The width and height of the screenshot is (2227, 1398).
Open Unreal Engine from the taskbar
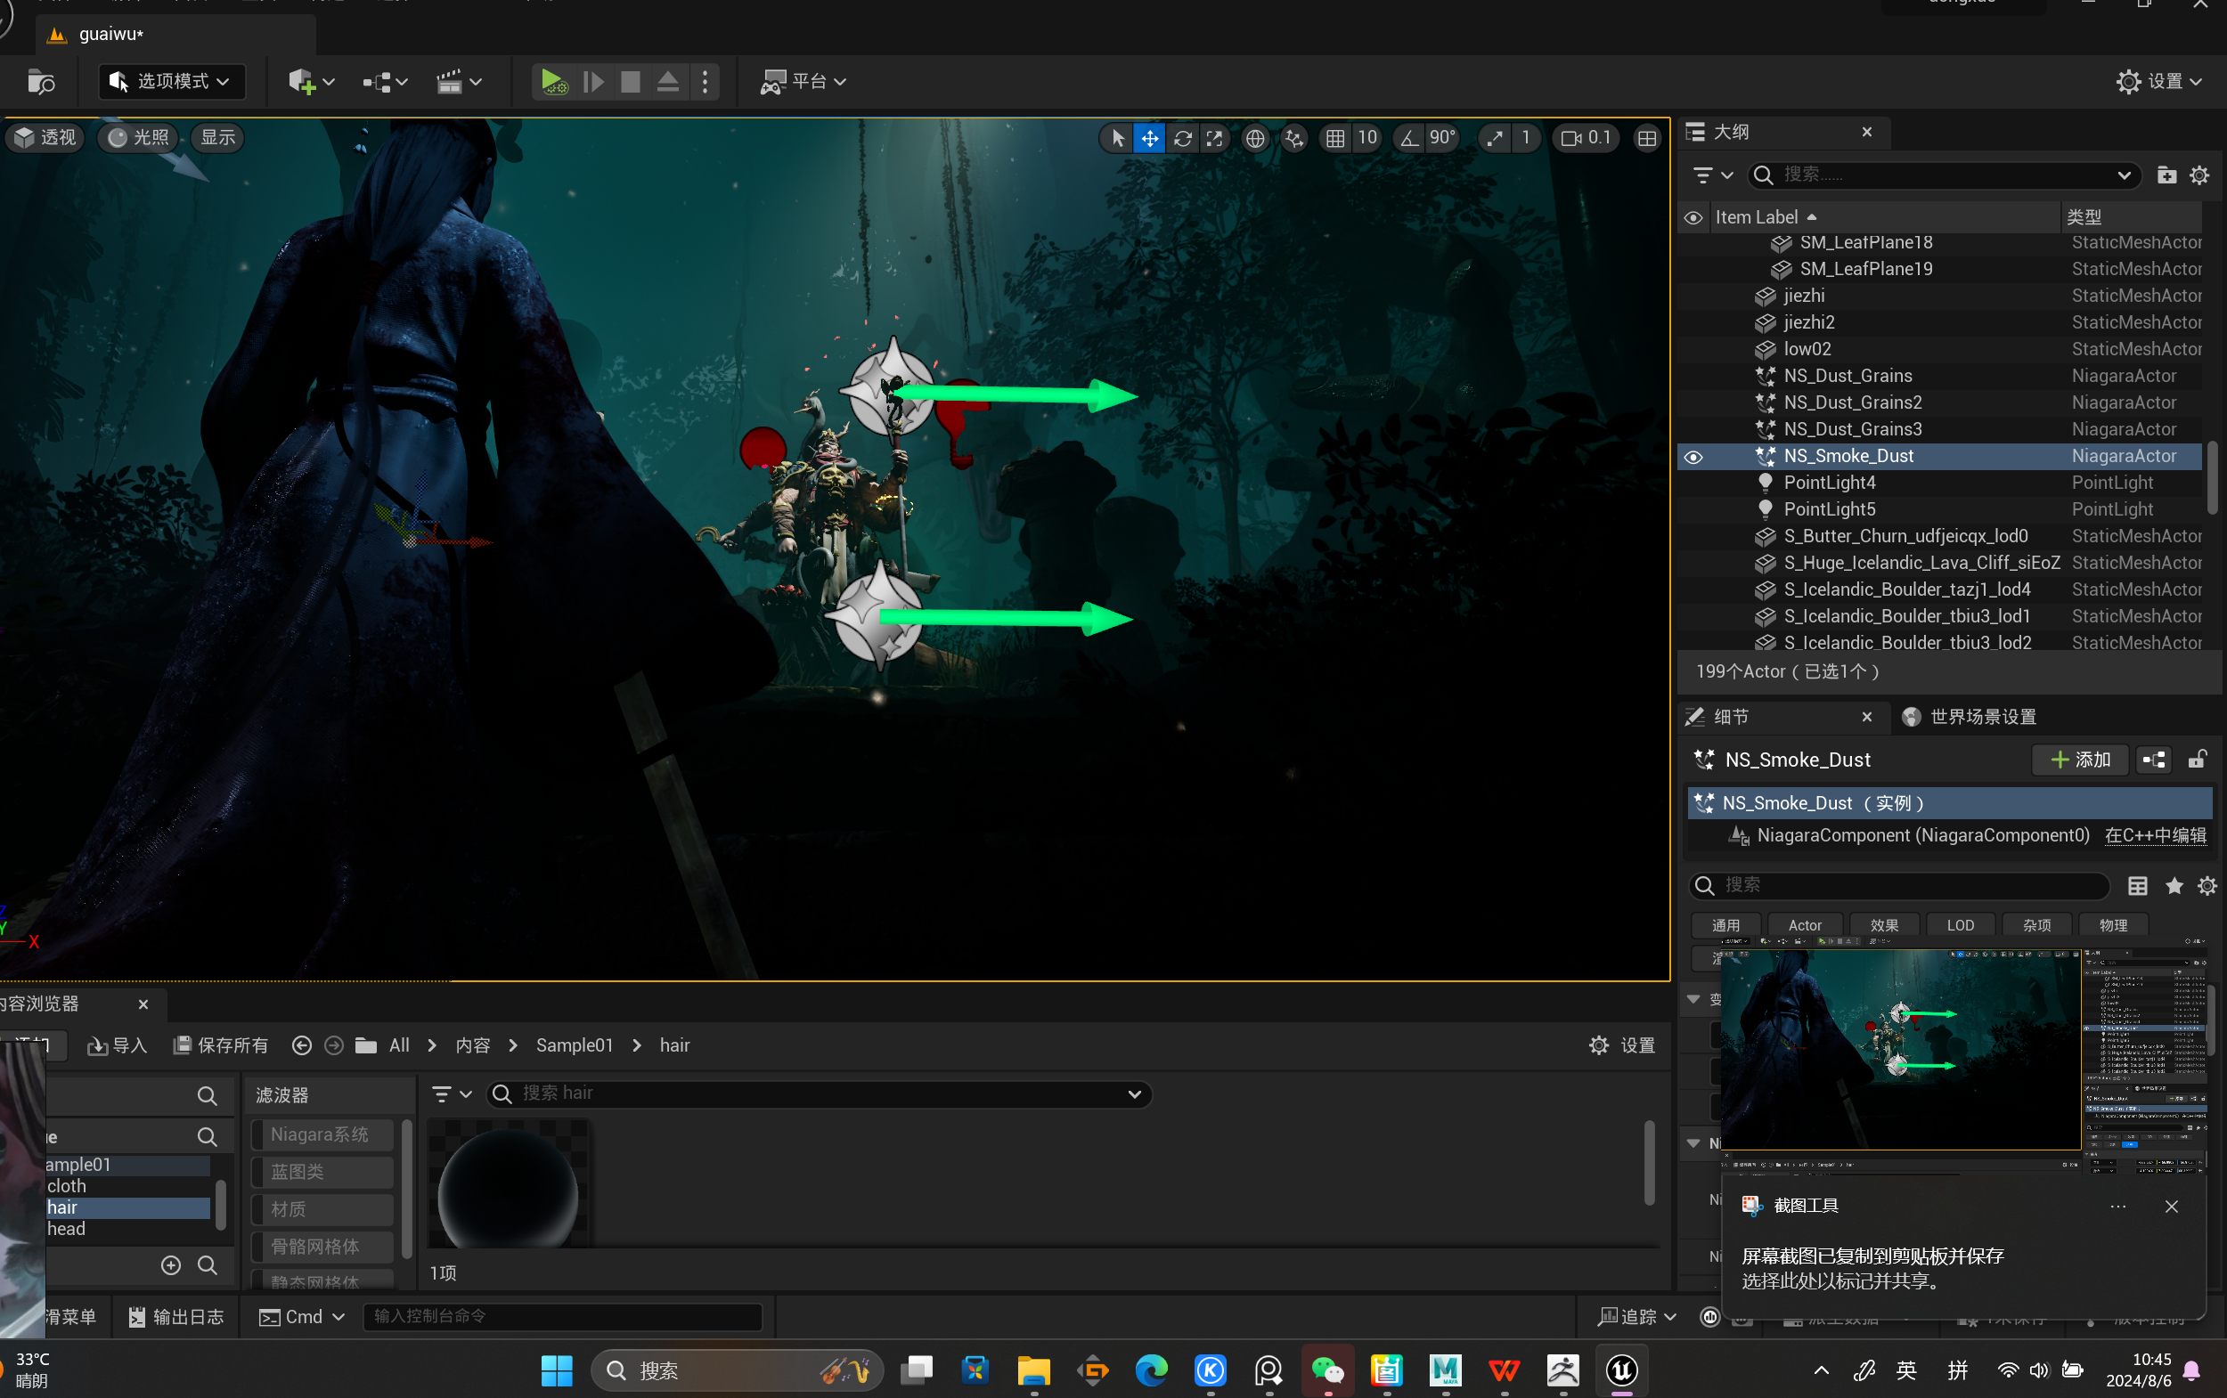coord(1621,1370)
